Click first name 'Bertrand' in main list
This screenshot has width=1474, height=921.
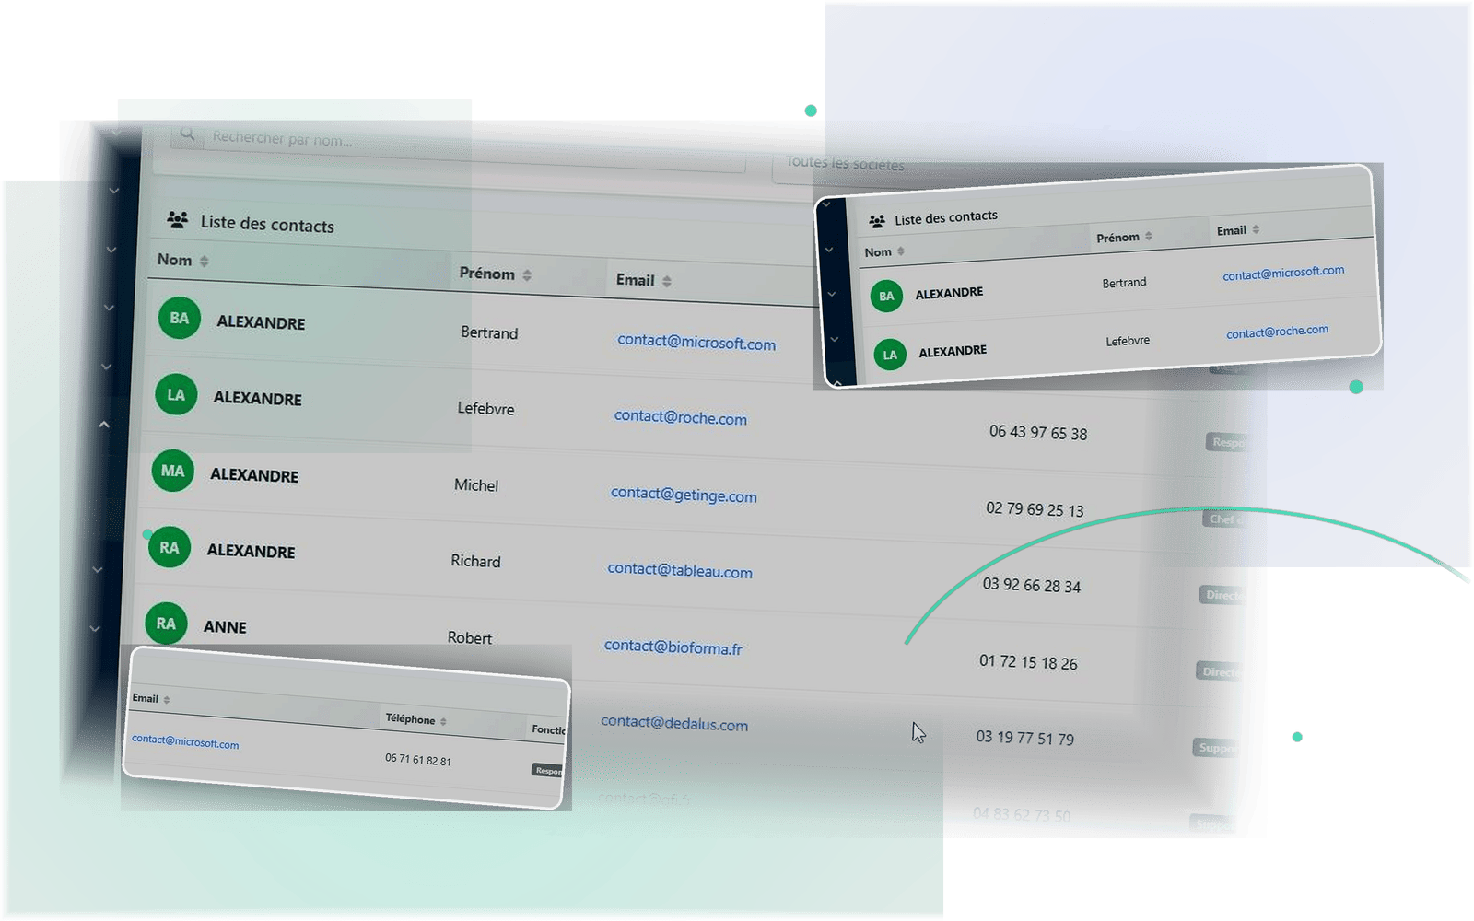click(489, 332)
